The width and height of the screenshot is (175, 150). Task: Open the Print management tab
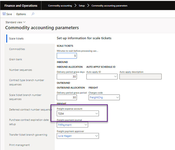19,145
